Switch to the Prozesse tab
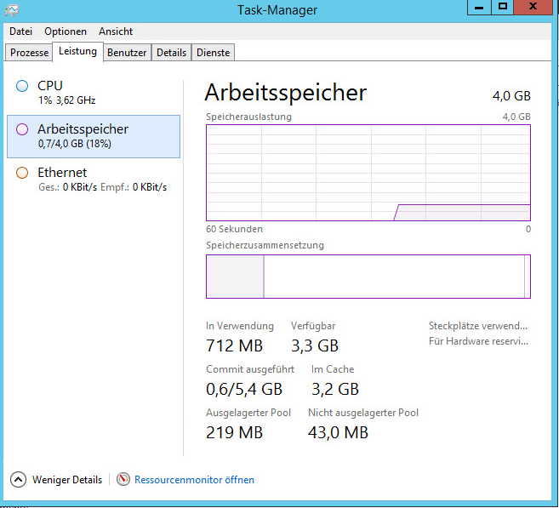559x508 pixels. (x=29, y=53)
